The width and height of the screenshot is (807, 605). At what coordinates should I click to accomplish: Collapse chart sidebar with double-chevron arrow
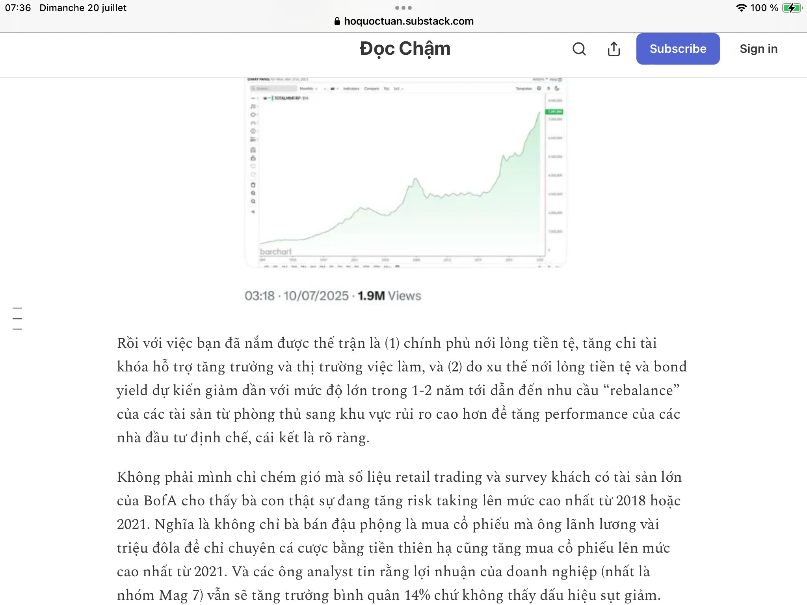(253, 212)
